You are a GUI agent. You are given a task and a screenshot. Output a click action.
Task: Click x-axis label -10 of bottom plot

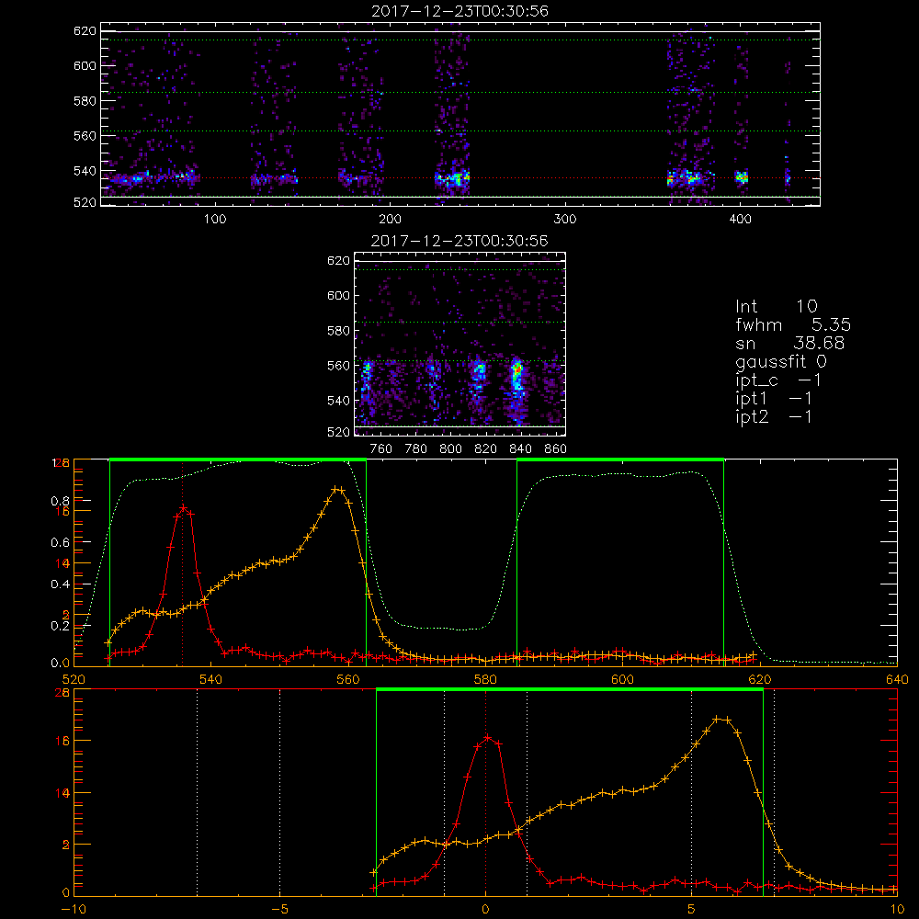(x=74, y=909)
